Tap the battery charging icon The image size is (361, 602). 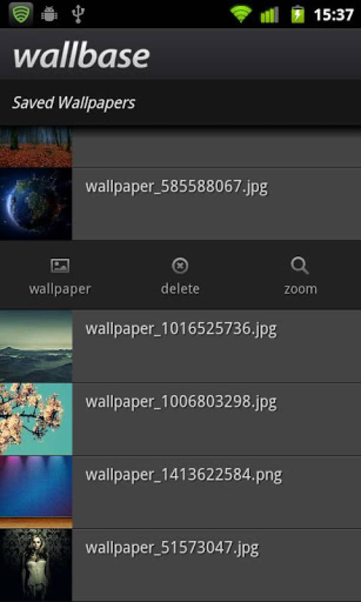[298, 15]
